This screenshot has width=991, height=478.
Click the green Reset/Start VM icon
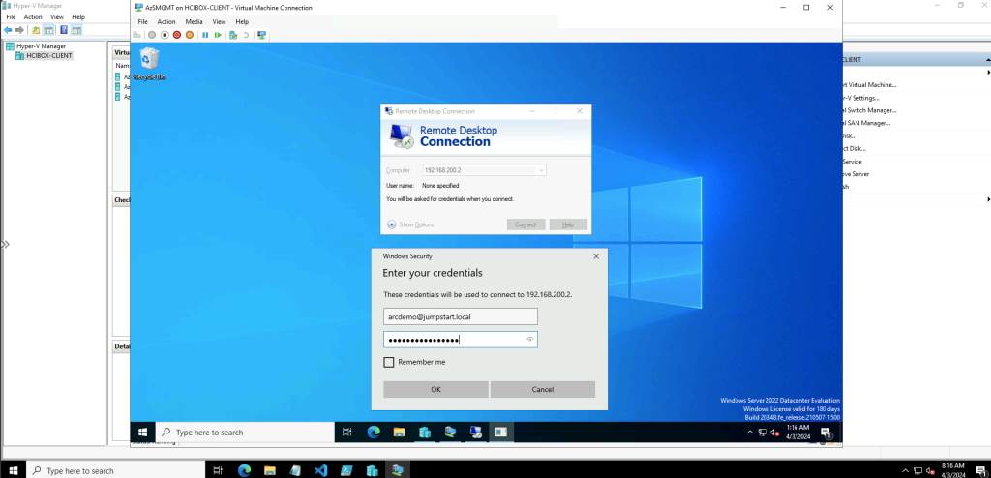[x=218, y=35]
